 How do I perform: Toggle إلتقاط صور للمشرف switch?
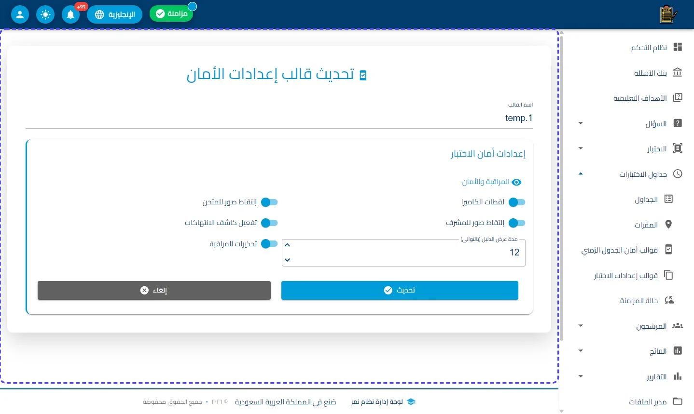click(517, 223)
